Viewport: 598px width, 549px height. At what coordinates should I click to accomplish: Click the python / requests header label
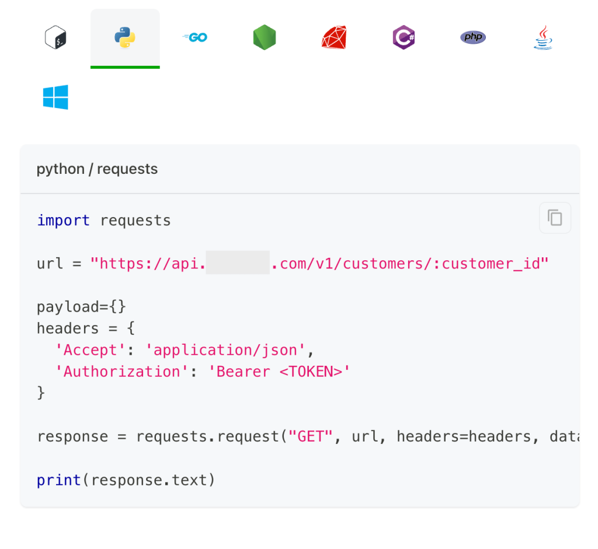point(97,169)
